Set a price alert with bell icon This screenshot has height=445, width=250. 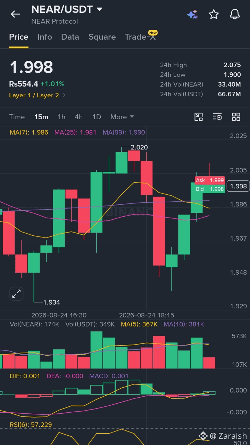pyautogui.click(x=235, y=14)
